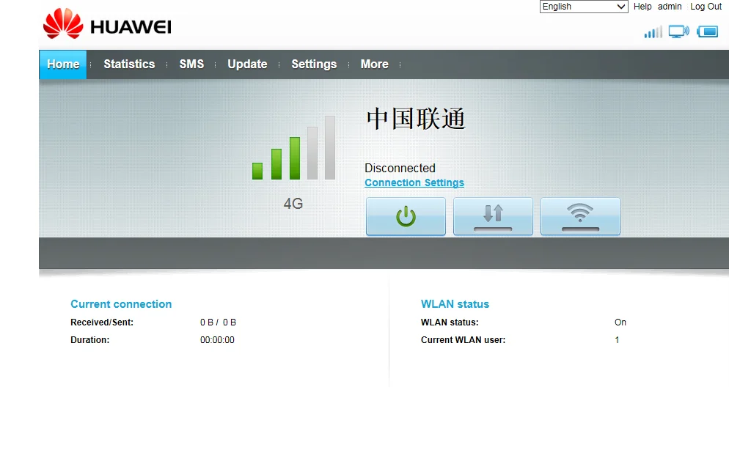Open the Statistics tab

[x=129, y=64]
